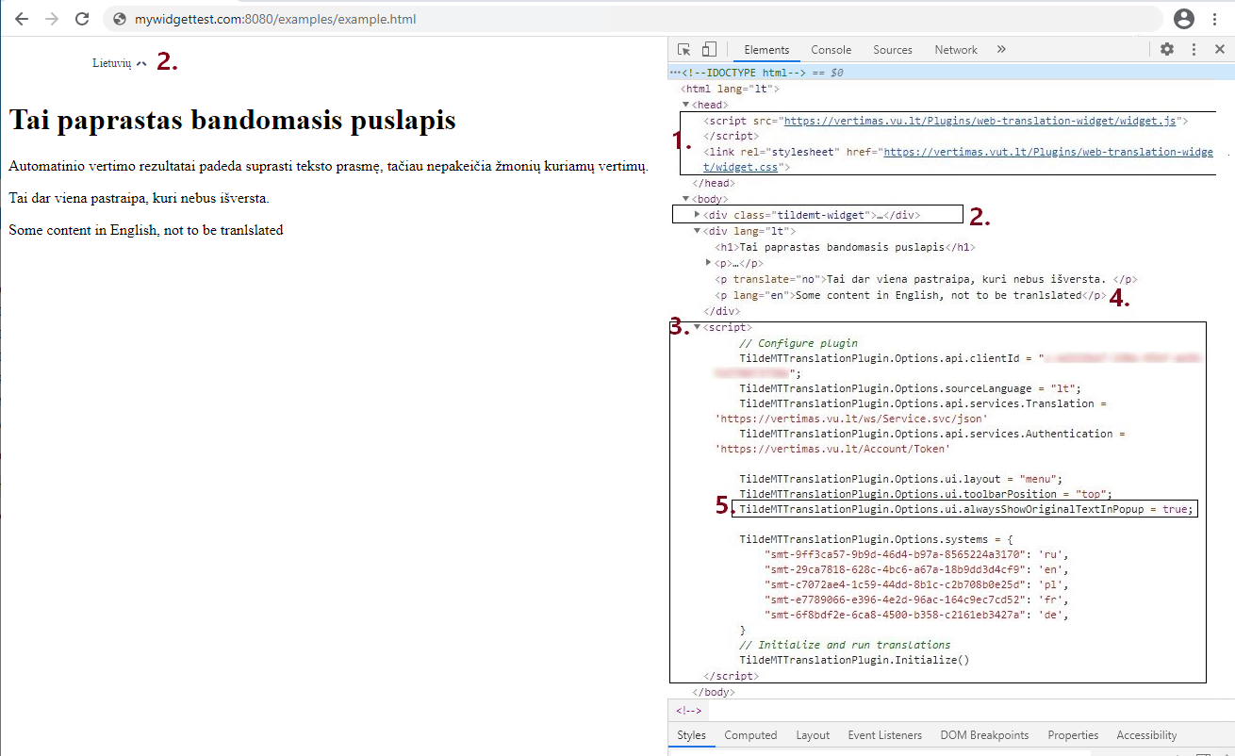Click the TildeMTTranslationPlugin.Initialize() line

[x=854, y=660]
